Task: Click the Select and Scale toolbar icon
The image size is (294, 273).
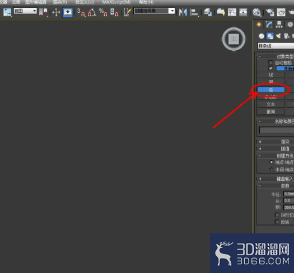Action: pyautogui.click(x=7, y=12)
